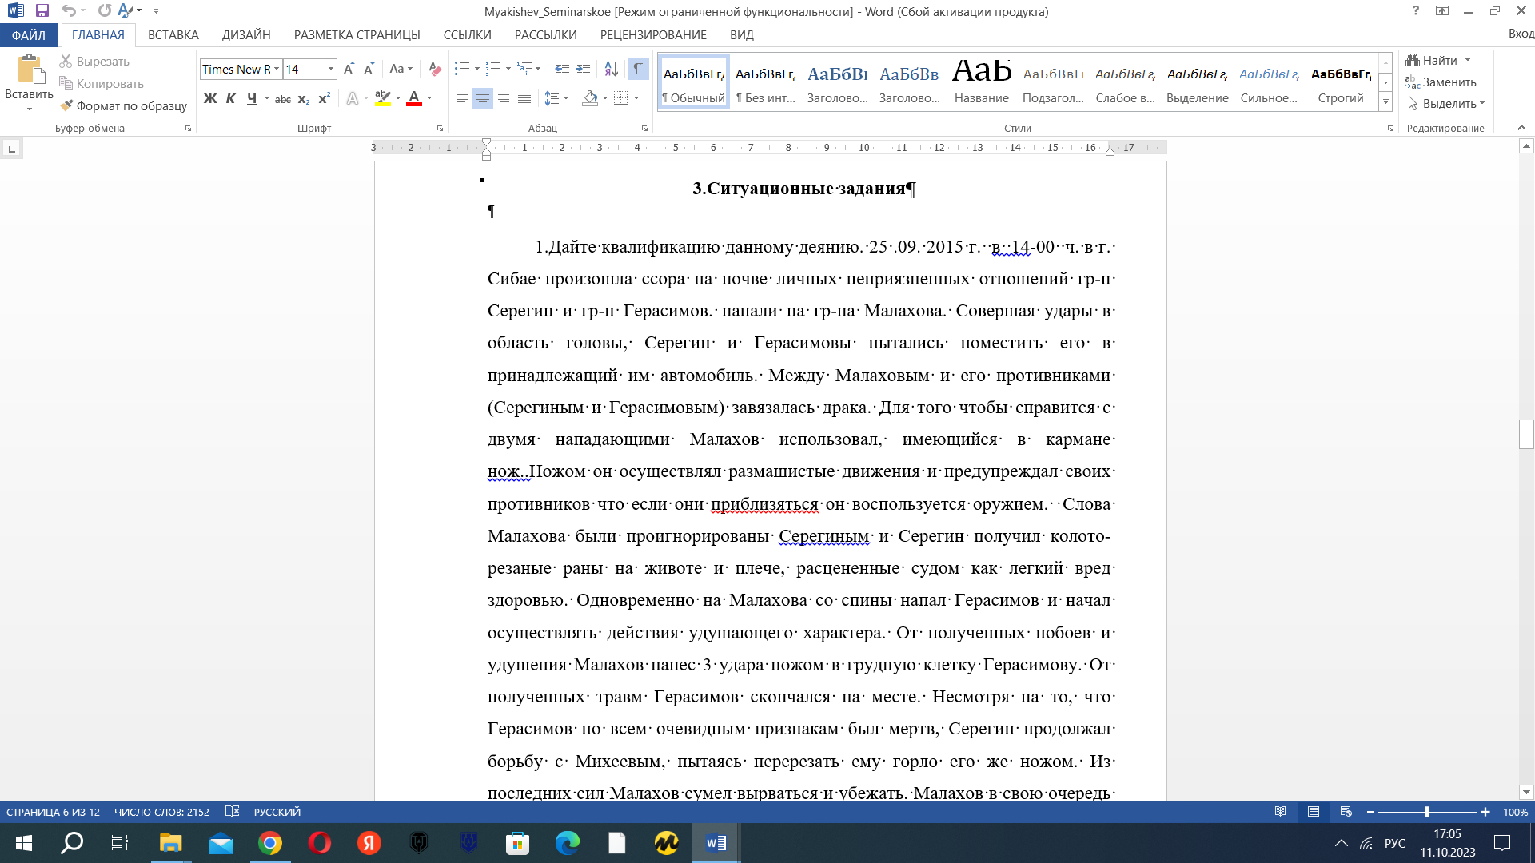
Task: Open the multilevel list menu
Action: (x=529, y=70)
